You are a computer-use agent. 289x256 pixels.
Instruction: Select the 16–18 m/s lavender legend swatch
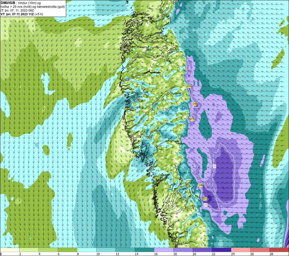click(x=164, y=250)
